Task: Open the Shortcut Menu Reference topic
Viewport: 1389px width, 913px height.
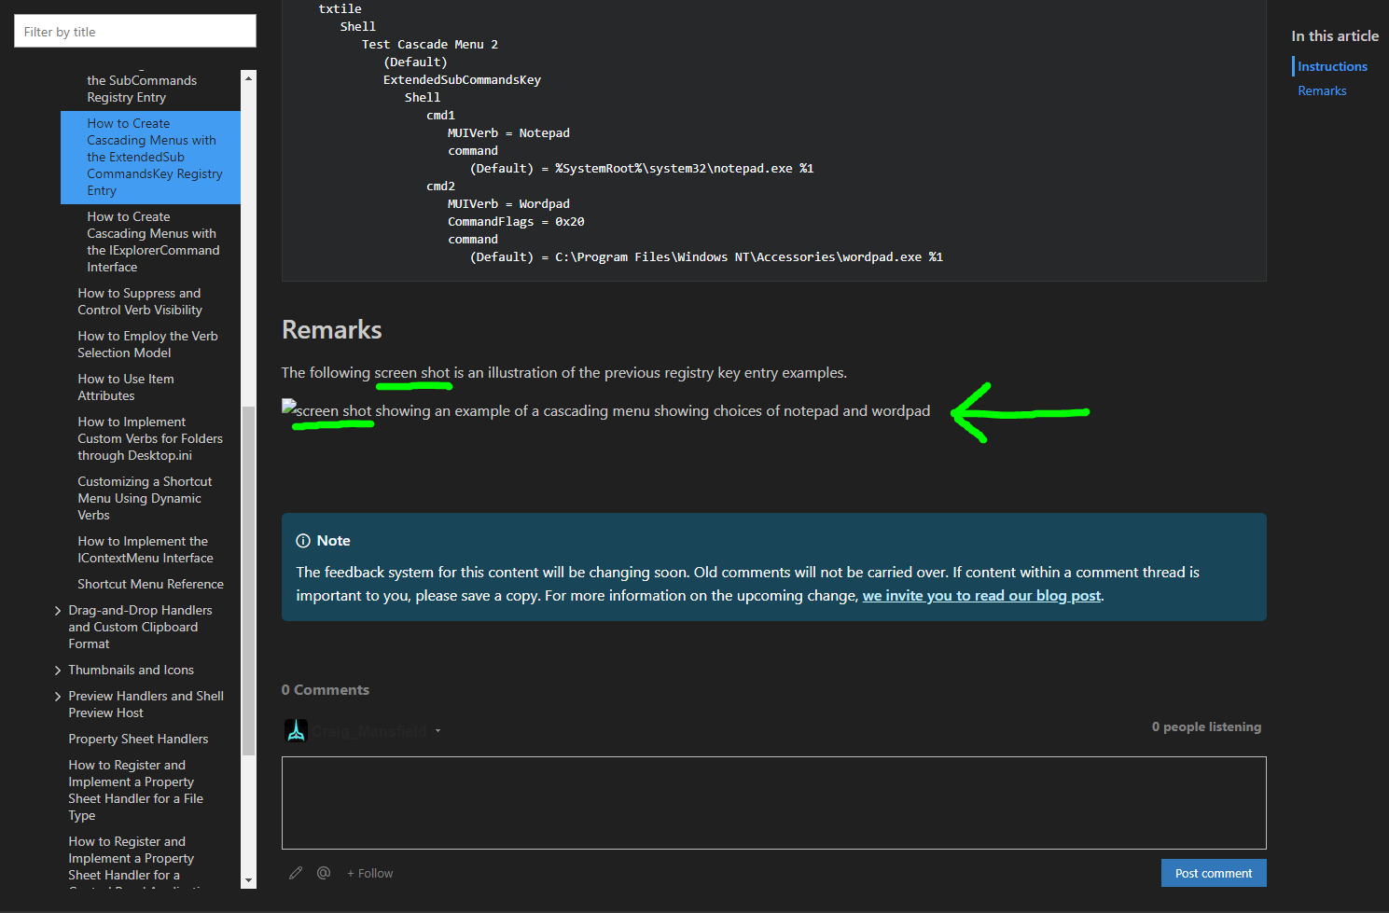Action: point(150,584)
